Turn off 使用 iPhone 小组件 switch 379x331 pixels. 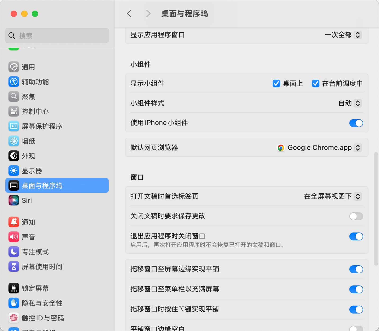tap(356, 123)
